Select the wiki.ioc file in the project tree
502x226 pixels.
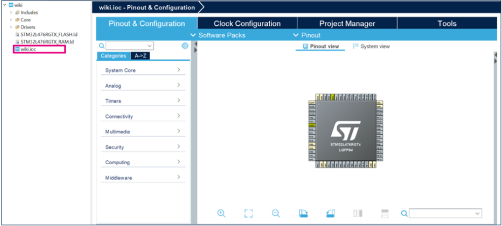(x=28, y=49)
